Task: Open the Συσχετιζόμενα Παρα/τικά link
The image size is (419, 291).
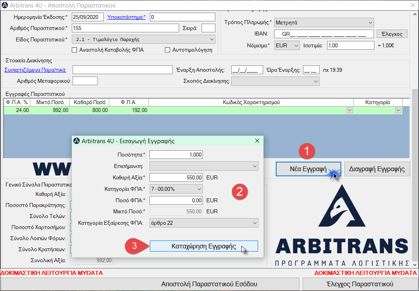Action: click(x=35, y=70)
